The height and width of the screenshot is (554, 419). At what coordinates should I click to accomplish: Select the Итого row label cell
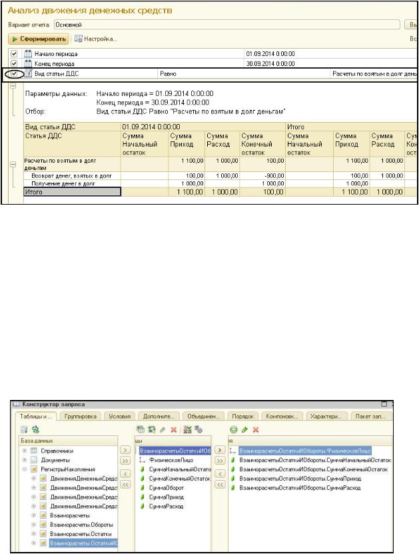point(72,192)
